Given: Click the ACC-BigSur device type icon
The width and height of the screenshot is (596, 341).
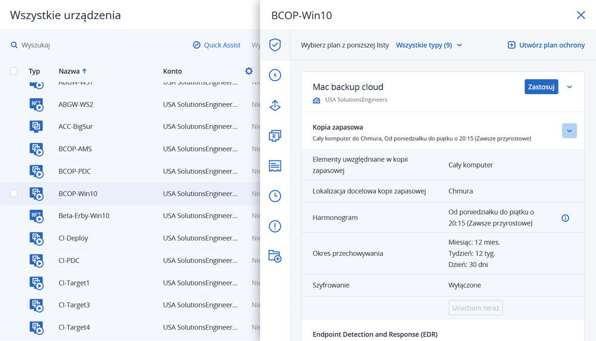Looking at the screenshot, I should [x=36, y=126].
